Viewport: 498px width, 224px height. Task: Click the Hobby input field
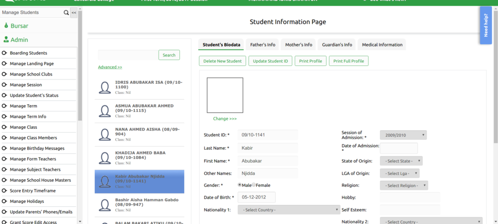(410, 198)
